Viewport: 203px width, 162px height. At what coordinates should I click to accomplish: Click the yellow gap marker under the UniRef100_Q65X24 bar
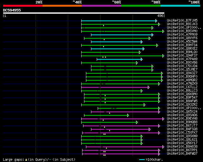109,113
